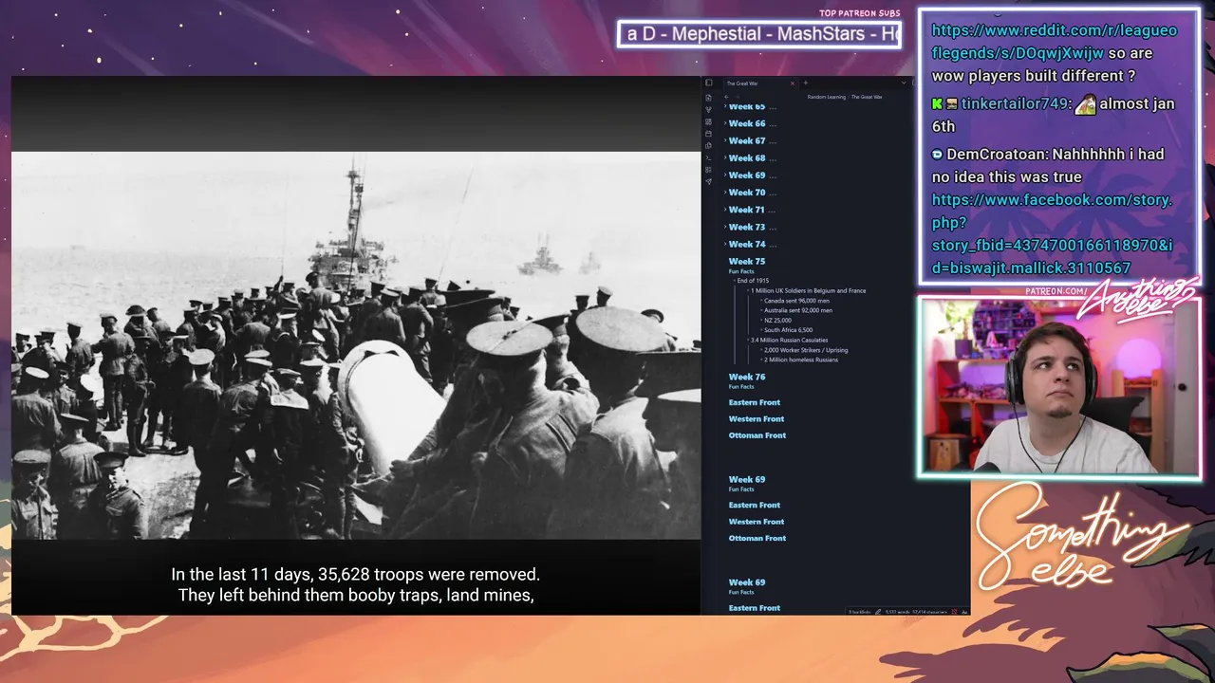Navigate forward with the right arrow

737,97
